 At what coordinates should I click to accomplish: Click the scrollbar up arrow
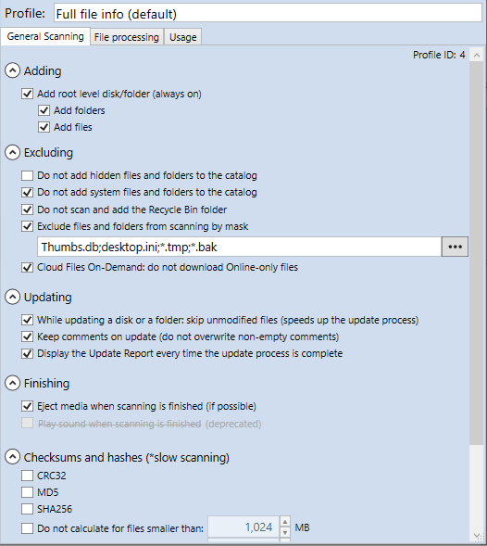[x=477, y=55]
